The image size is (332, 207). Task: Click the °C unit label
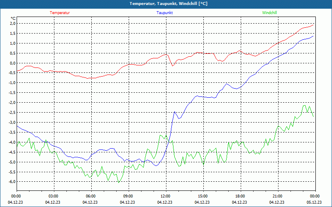(x=13, y=19)
